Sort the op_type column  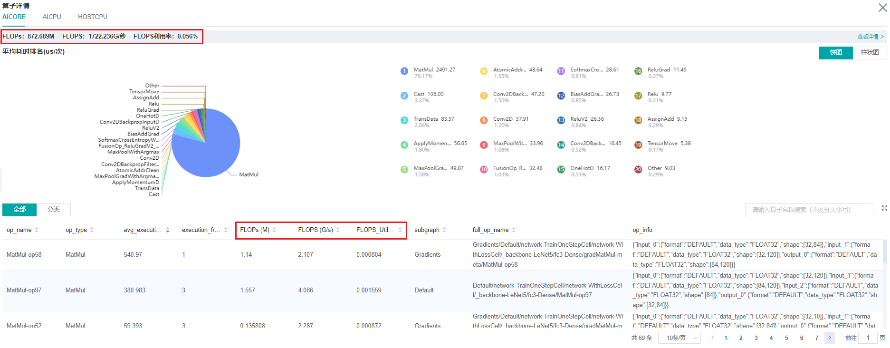92,230
